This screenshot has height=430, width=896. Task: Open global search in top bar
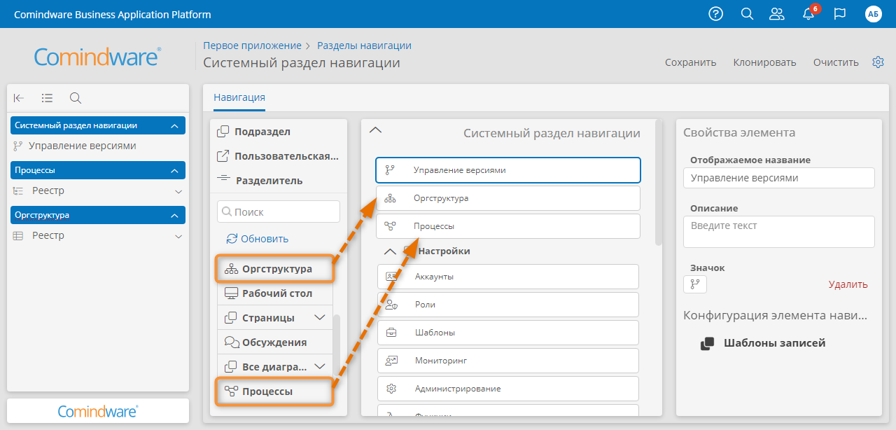click(747, 14)
